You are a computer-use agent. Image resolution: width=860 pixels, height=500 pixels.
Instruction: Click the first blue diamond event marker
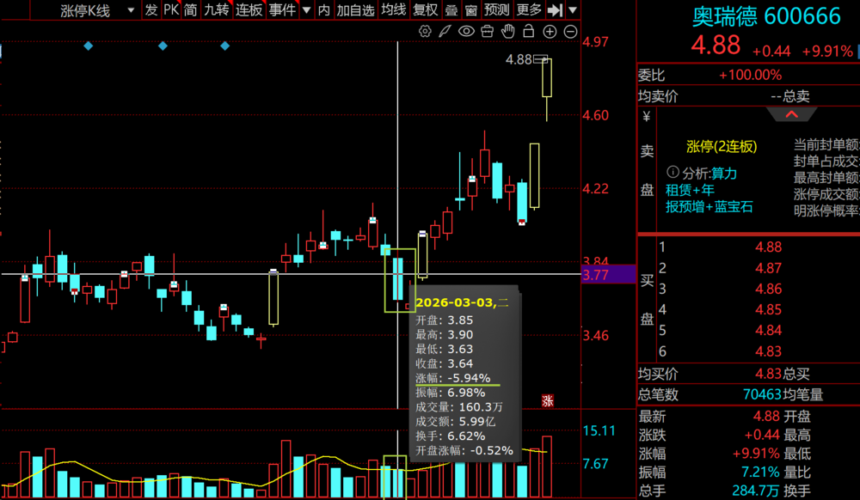(x=89, y=46)
